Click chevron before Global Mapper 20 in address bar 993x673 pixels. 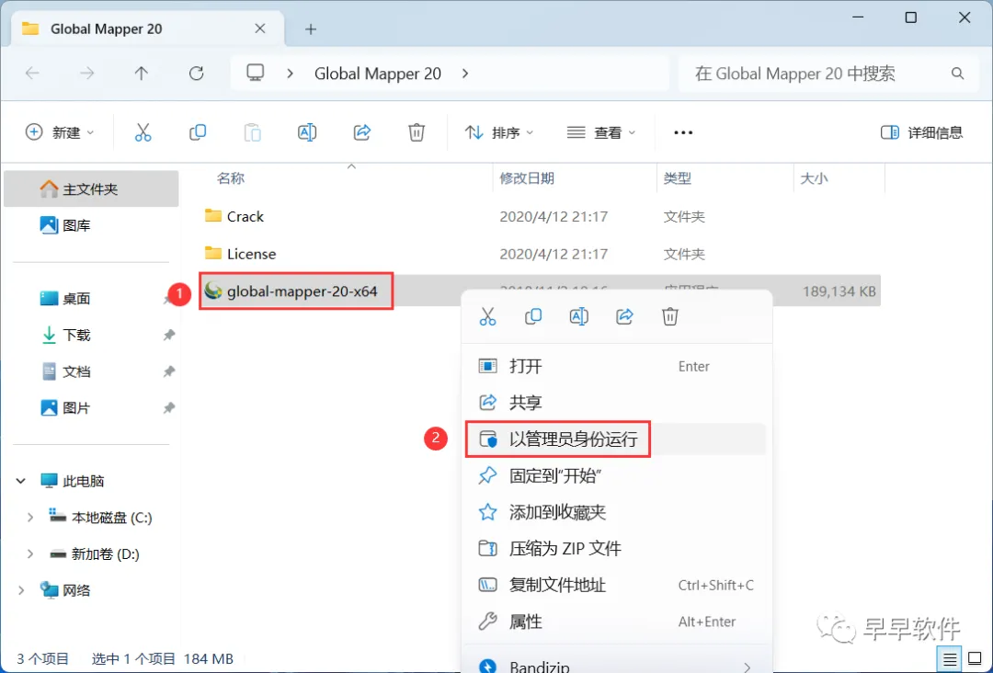coord(290,74)
